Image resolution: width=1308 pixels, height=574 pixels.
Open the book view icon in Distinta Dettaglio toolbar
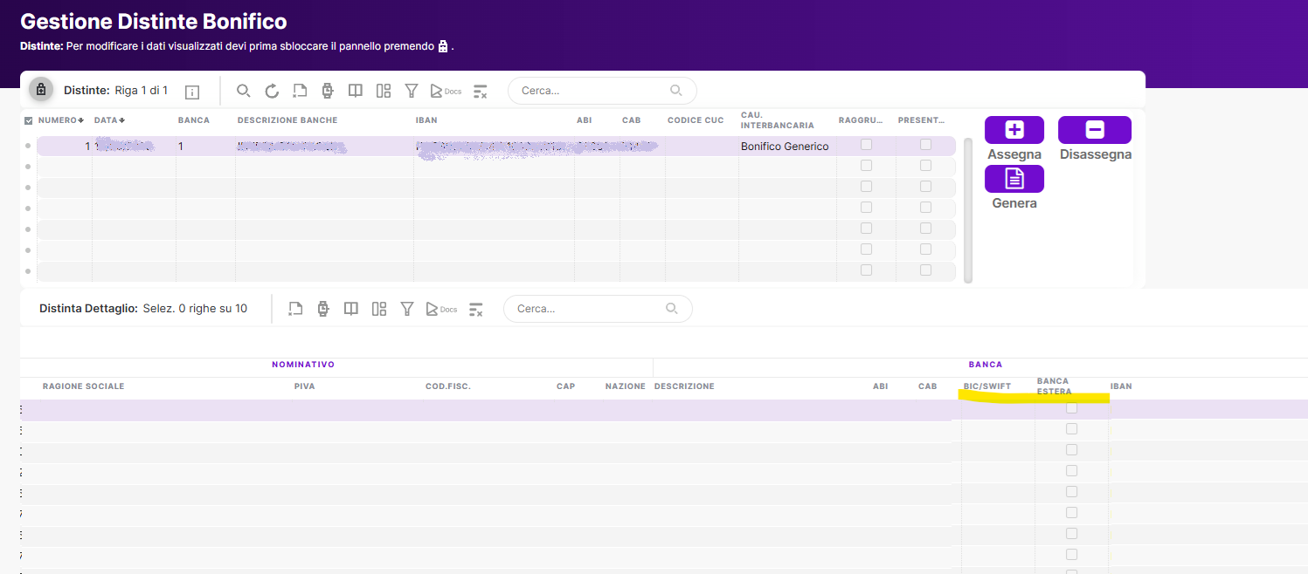(x=351, y=309)
